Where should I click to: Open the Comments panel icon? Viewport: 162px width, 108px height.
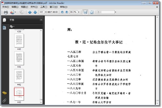pos(4,93)
